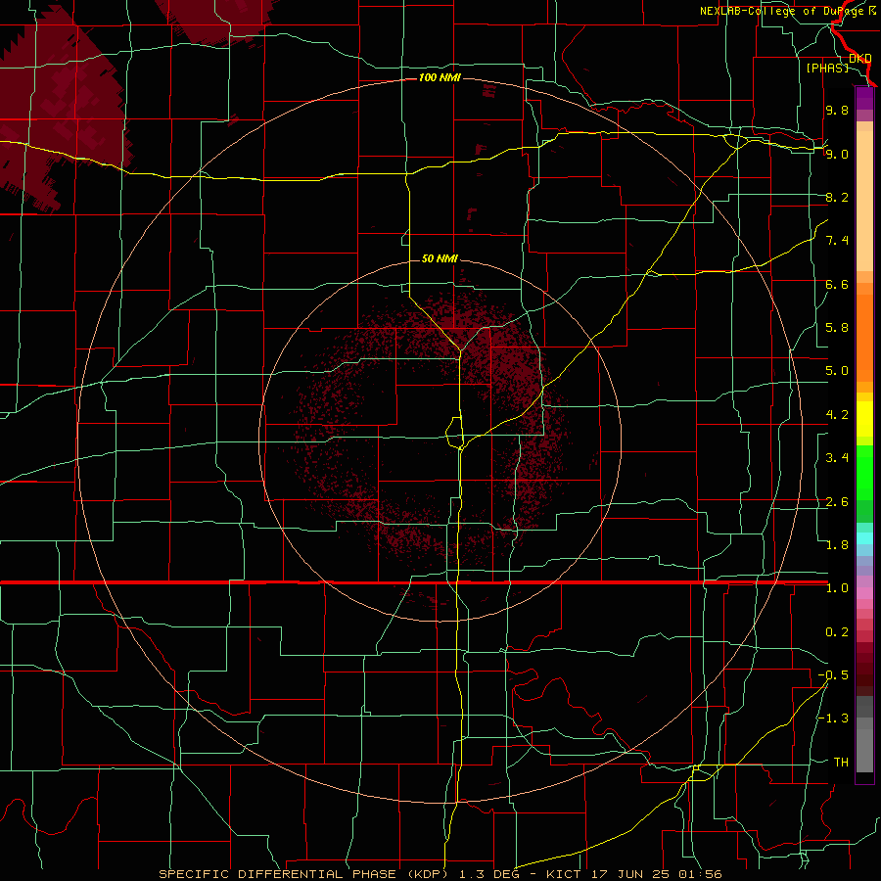Click the bright green color bar segment

tap(864, 473)
